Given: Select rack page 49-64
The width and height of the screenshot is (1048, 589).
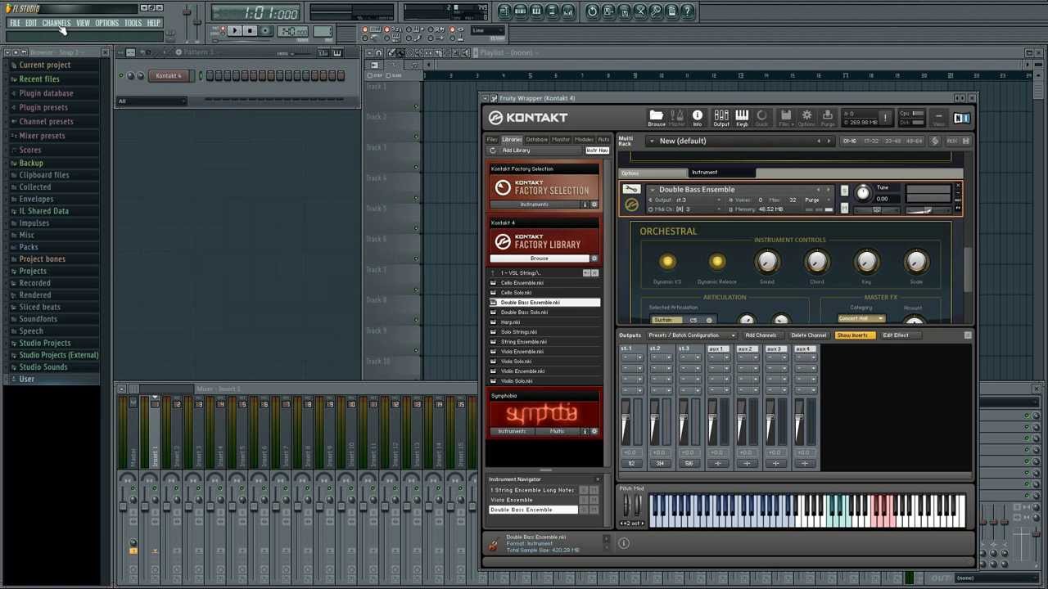Looking at the screenshot, I should [x=914, y=141].
